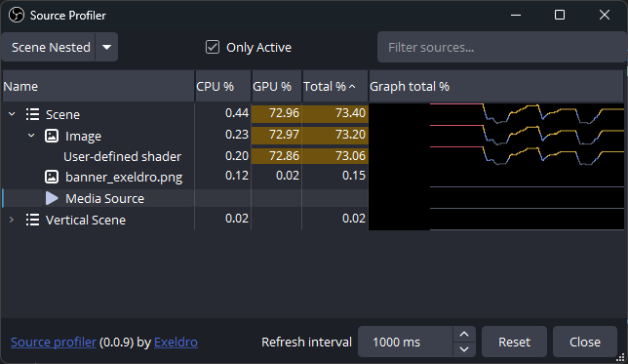The width and height of the screenshot is (628, 364).
Task: Click the Scene CPU value 0.44
Action: point(237,113)
